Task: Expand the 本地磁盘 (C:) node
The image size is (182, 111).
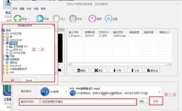Action: coord(7,47)
